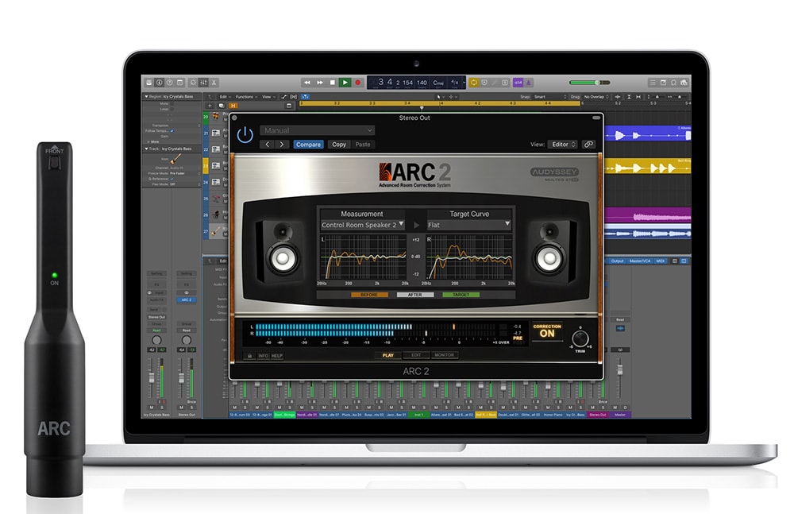This screenshot has height=514, width=794.
Task: Open the tracks area Edit menu
Action: tap(225, 97)
